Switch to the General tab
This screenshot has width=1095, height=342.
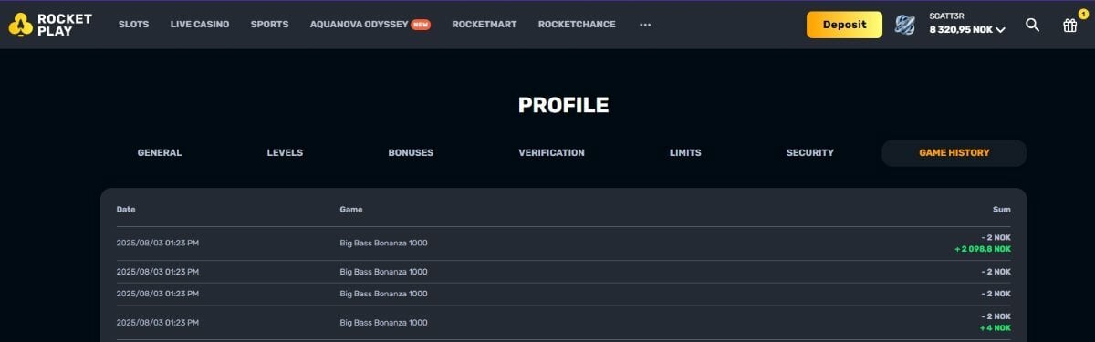pos(160,153)
